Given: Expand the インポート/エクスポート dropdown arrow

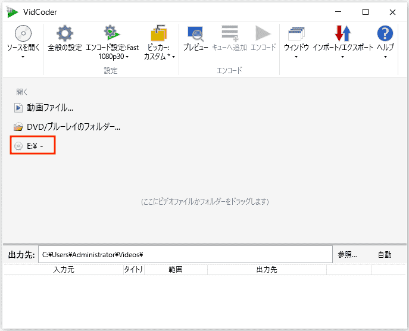Looking at the screenshot, I should coord(343,57).
